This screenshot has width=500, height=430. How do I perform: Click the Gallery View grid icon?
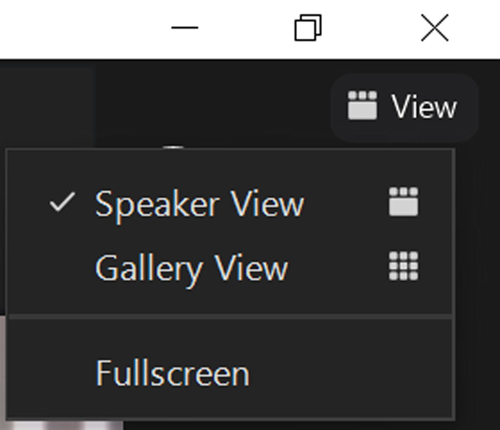click(x=403, y=266)
